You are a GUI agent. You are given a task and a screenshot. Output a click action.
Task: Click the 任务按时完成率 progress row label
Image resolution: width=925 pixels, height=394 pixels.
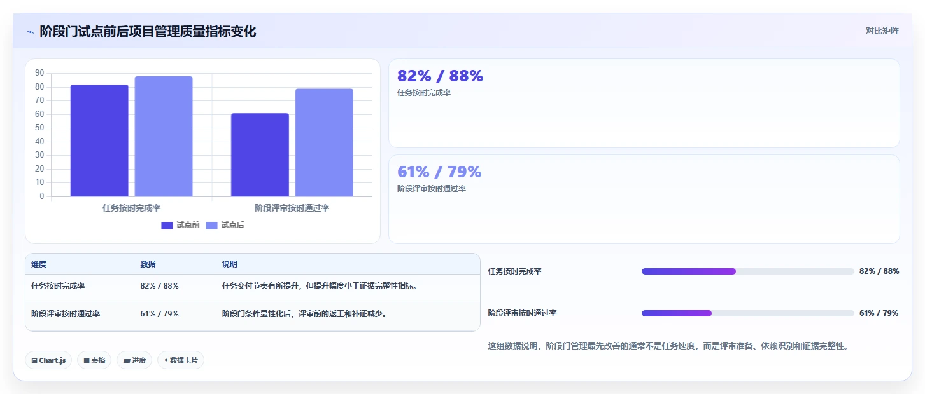tap(515, 271)
